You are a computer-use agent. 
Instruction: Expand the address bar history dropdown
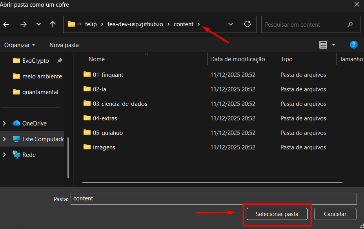coord(231,24)
